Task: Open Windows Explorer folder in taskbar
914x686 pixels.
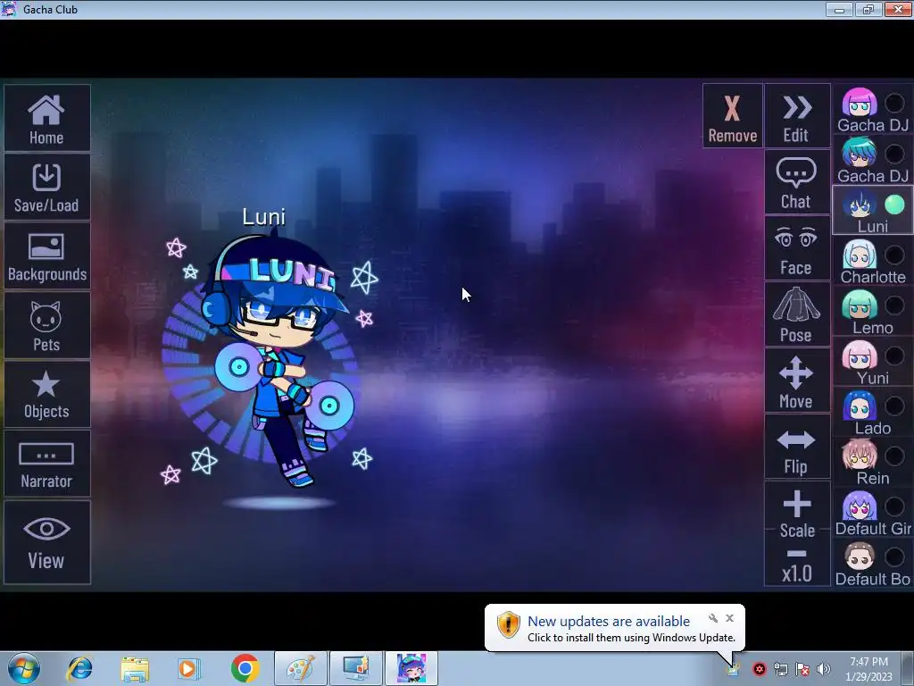Action: (x=135, y=668)
